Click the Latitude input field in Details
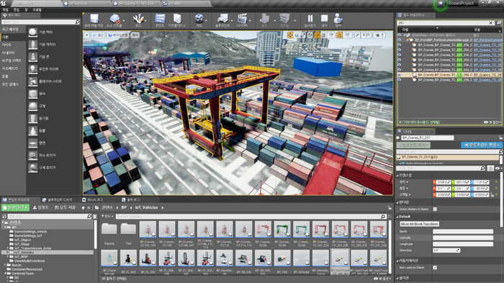This screenshot has width=504, height=283. 463,238
